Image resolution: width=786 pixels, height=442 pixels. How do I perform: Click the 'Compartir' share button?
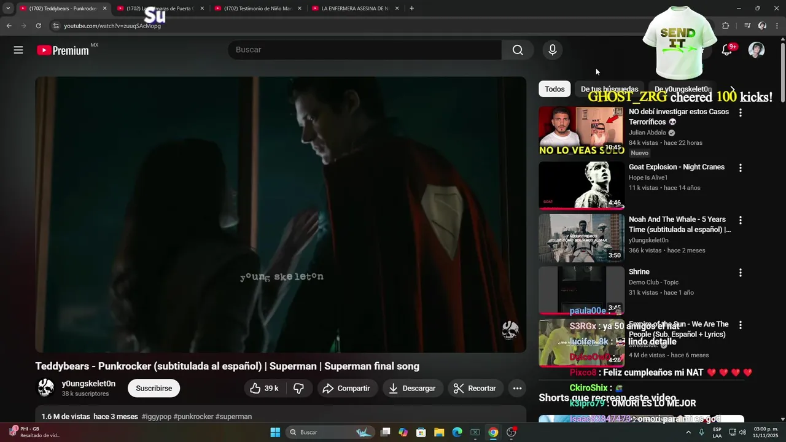346,389
